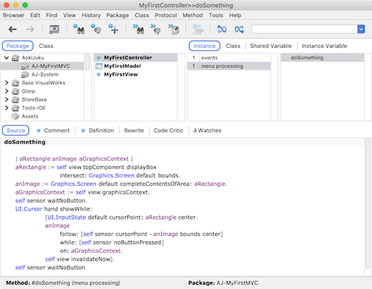
Task: Click the visual inspector eye toolbar icon
Action: [x=54, y=29]
